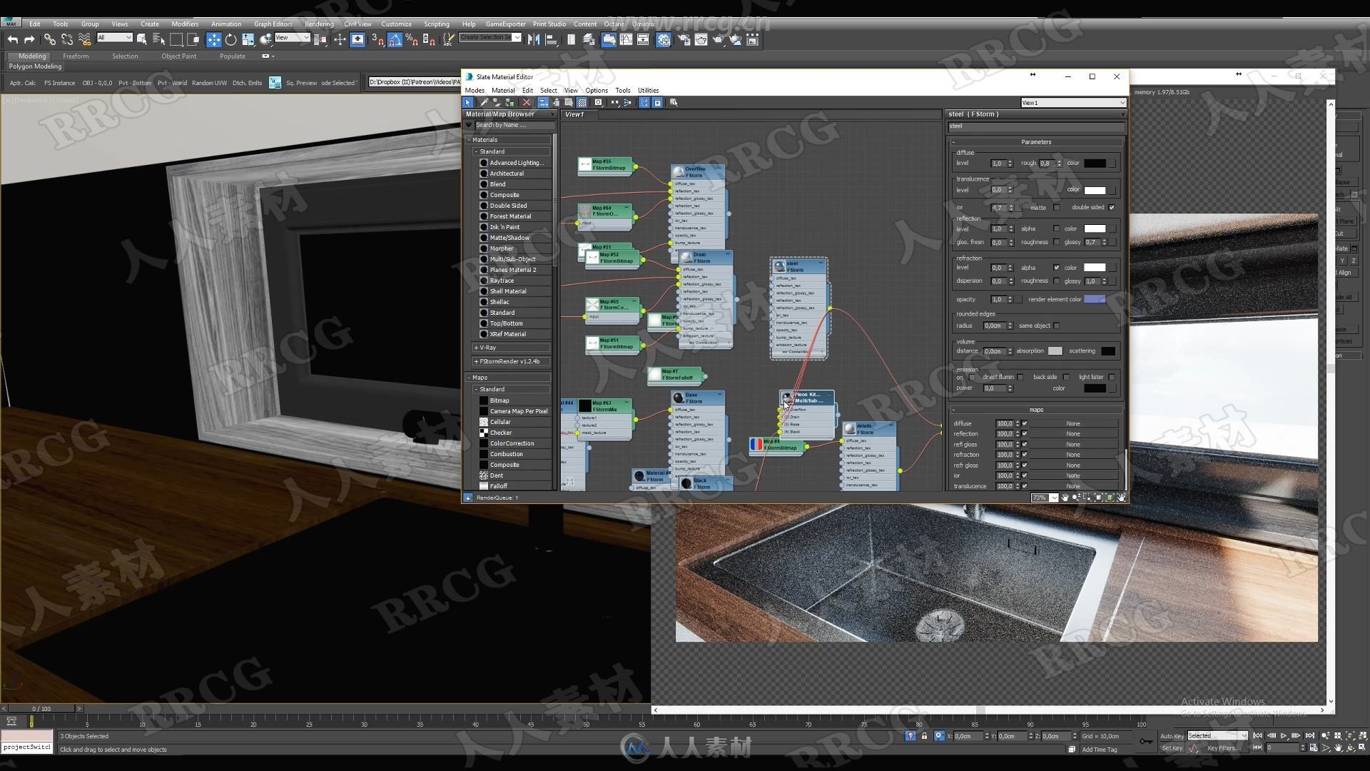Viewport: 1370px width, 771px height.
Task: Click Polygon Modeling panel label
Action: tap(35, 66)
